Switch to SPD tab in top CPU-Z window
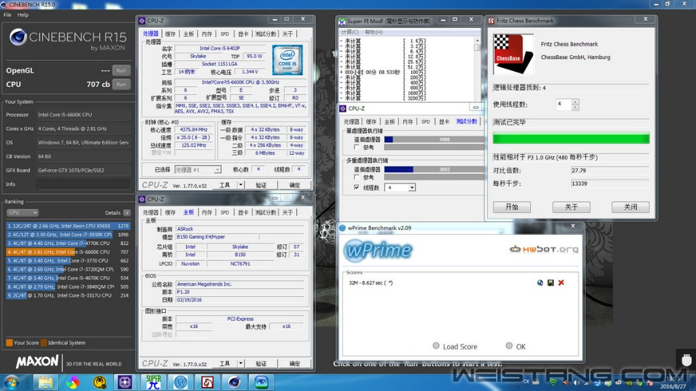Image resolution: width=696 pixels, height=391 pixels. 224,34
